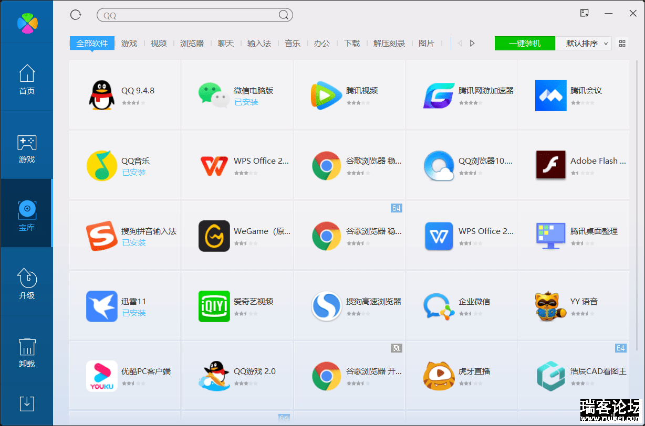Click 已安装 under 微信电脑版

[x=246, y=102]
